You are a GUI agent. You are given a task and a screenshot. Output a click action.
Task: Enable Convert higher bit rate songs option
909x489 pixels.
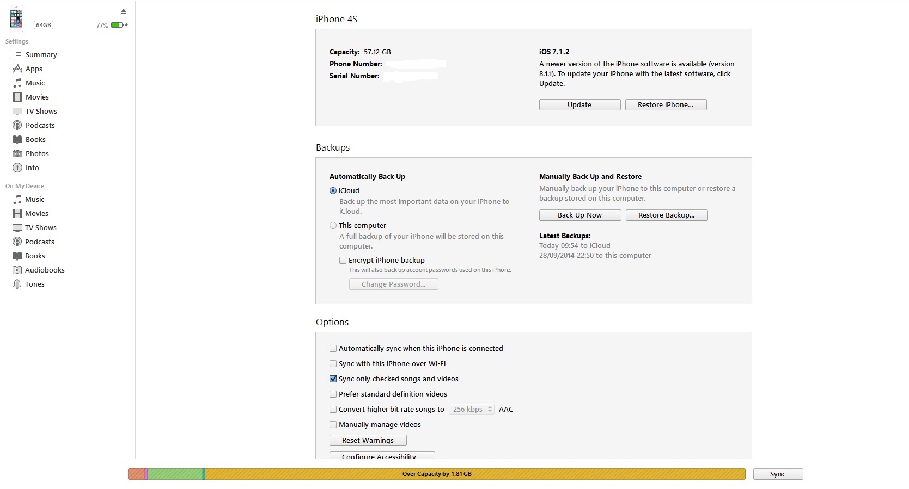click(x=333, y=410)
